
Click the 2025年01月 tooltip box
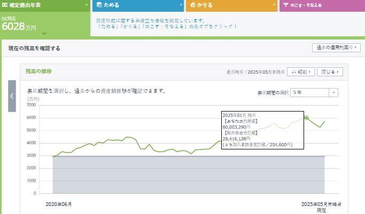(x=262, y=130)
